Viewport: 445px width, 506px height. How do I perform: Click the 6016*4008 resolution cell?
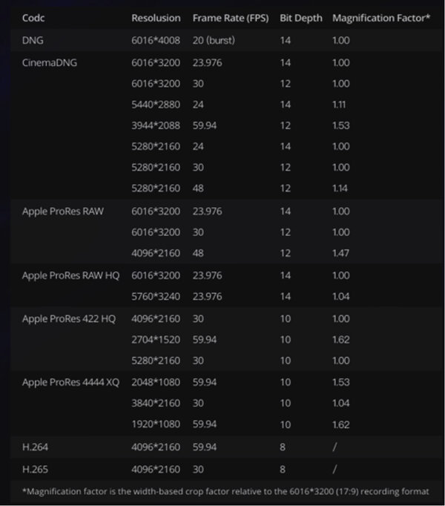[156, 40]
